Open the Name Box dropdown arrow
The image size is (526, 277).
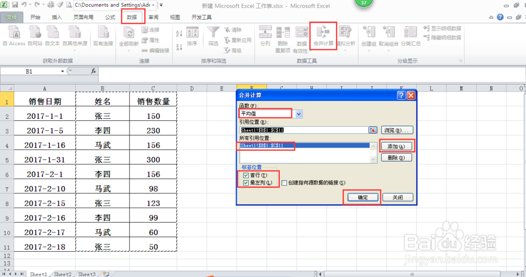click(x=63, y=71)
